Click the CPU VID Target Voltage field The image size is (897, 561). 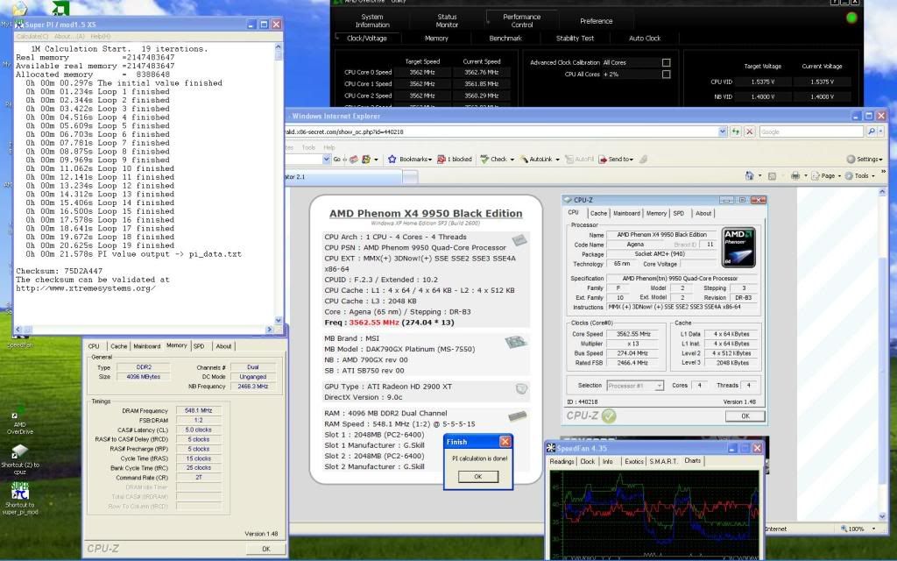click(763, 82)
